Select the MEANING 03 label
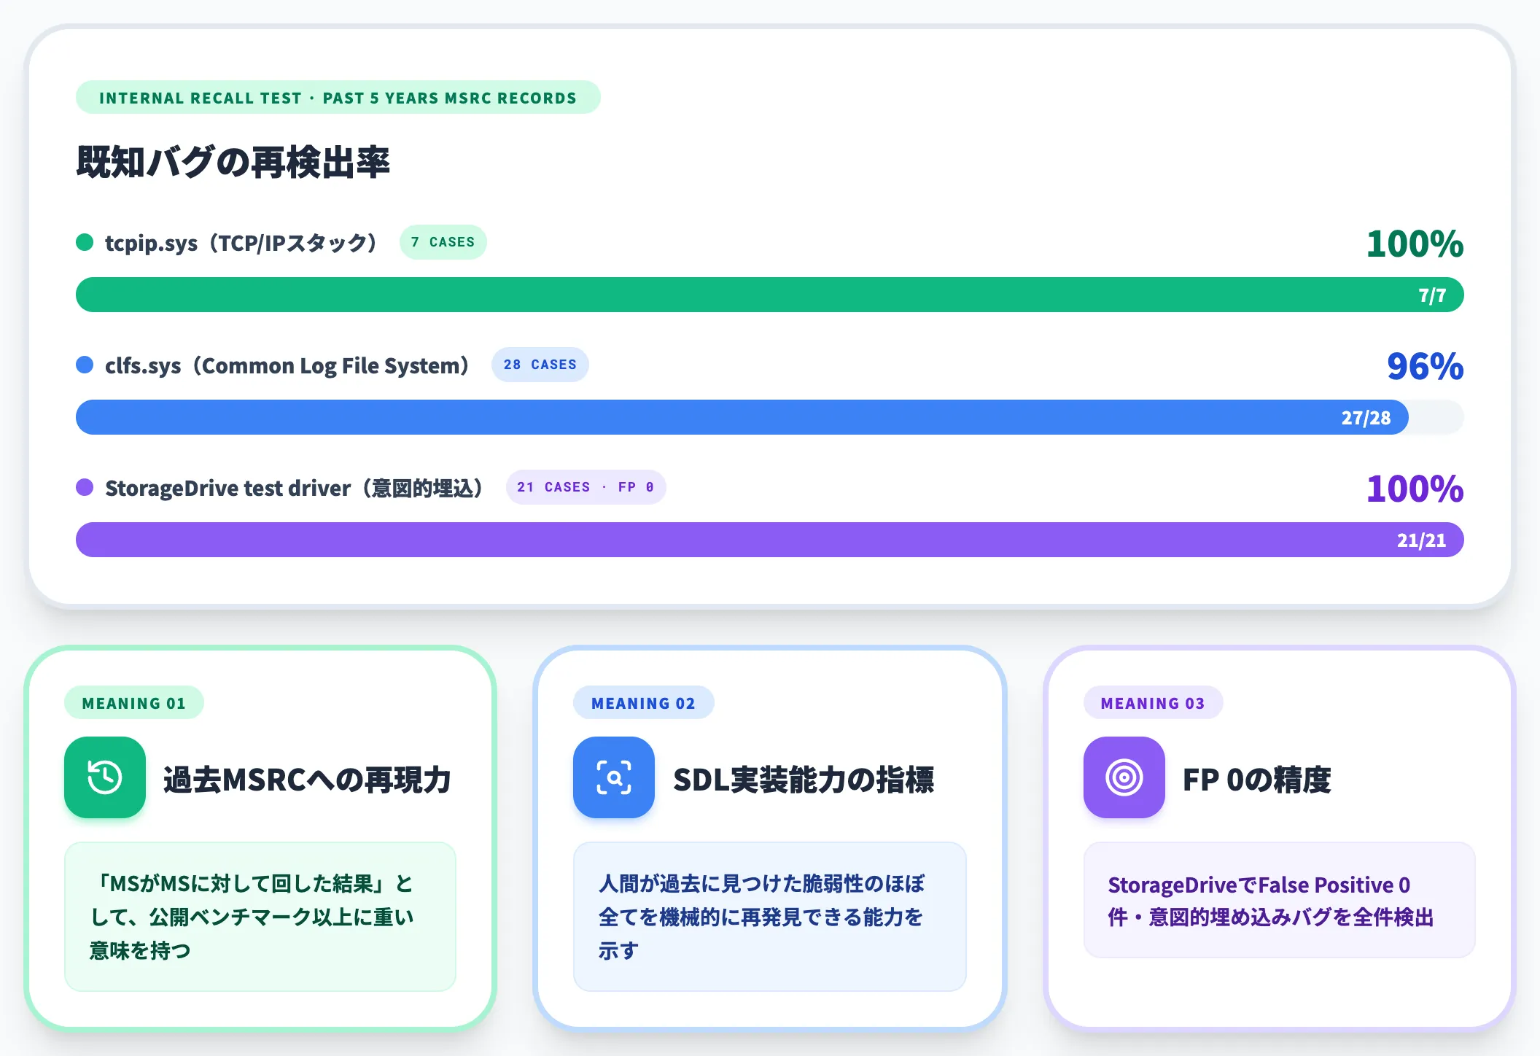 1154,703
